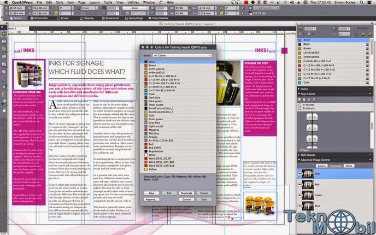Toggle visibility of the Blue channel

click(x=299, y=206)
